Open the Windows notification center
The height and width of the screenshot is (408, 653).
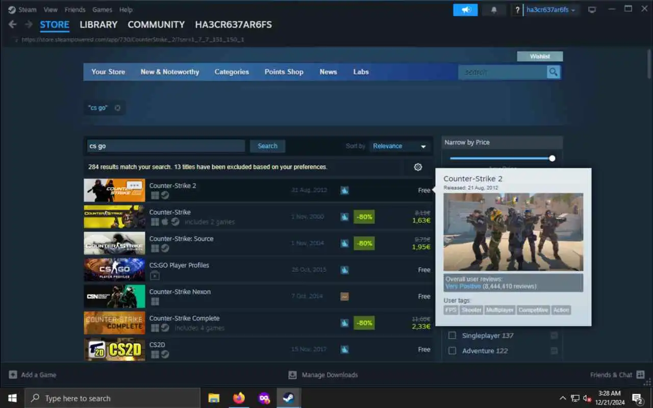tap(637, 398)
